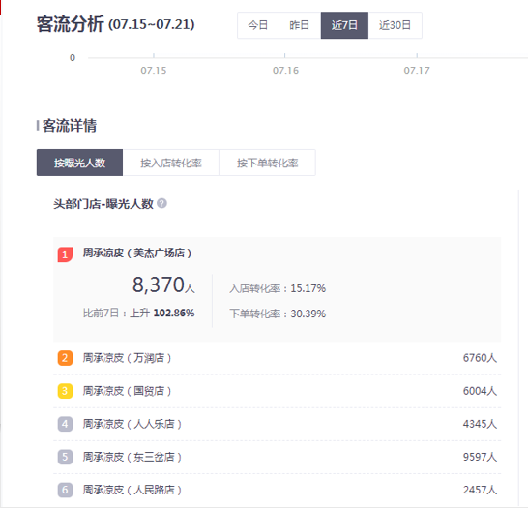Select store row 周承凉皮（国贸店）
The width and height of the screenshot is (528, 508).
(x=278, y=391)
